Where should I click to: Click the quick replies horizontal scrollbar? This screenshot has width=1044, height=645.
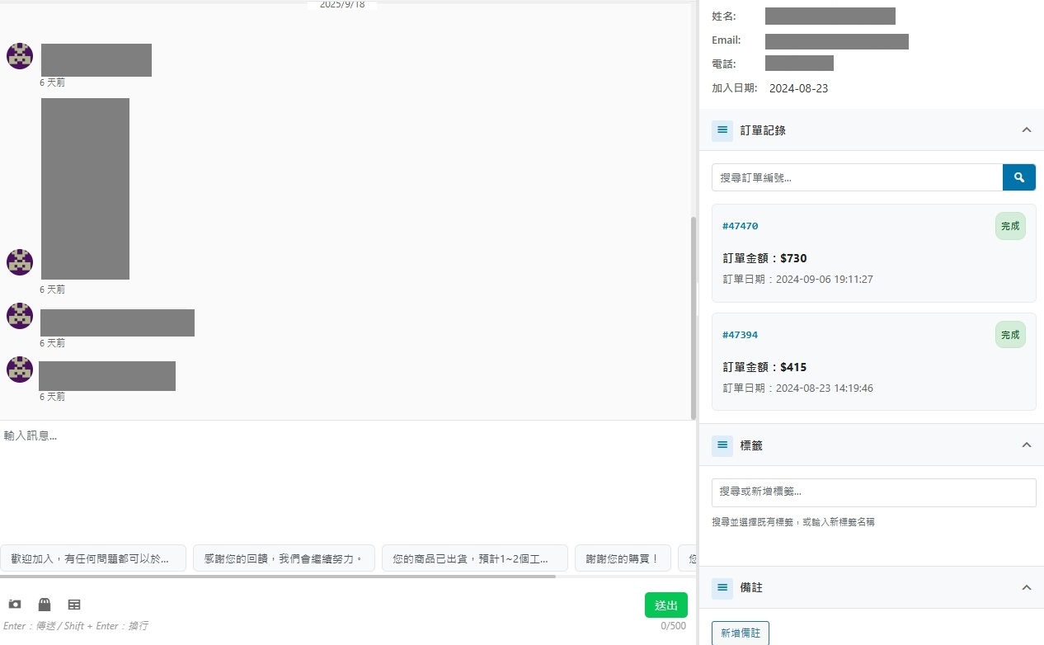point(277,577)
